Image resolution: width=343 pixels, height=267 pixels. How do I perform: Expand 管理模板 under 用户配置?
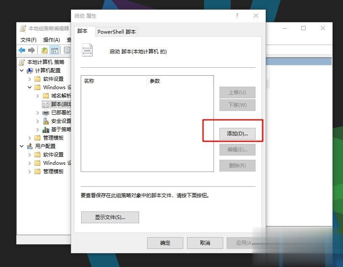coord(30,172)
